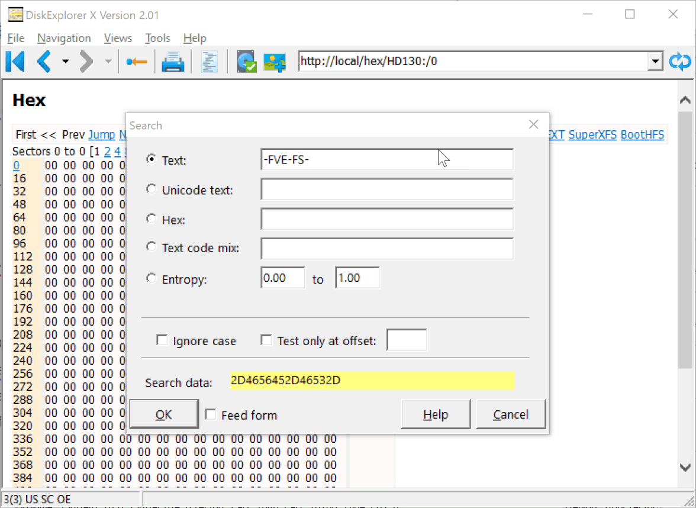The width and height of the screenshot is (696, 508).
Task: Check the Feed form checkbox
Action: 210,414
